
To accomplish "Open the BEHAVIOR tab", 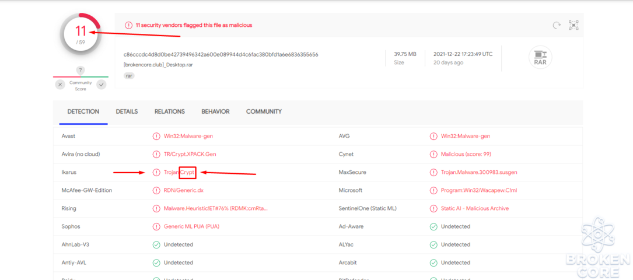I will click(216, 112).
